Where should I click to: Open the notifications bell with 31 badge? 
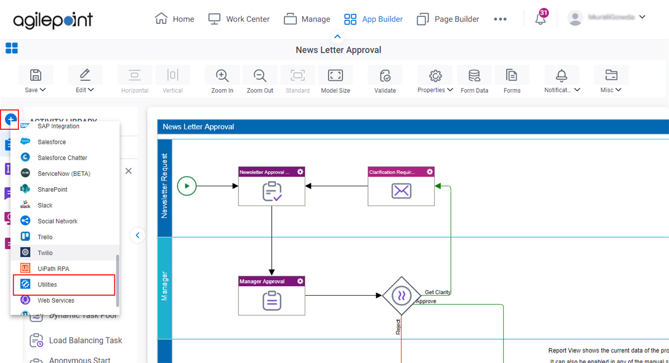[541, 17]
